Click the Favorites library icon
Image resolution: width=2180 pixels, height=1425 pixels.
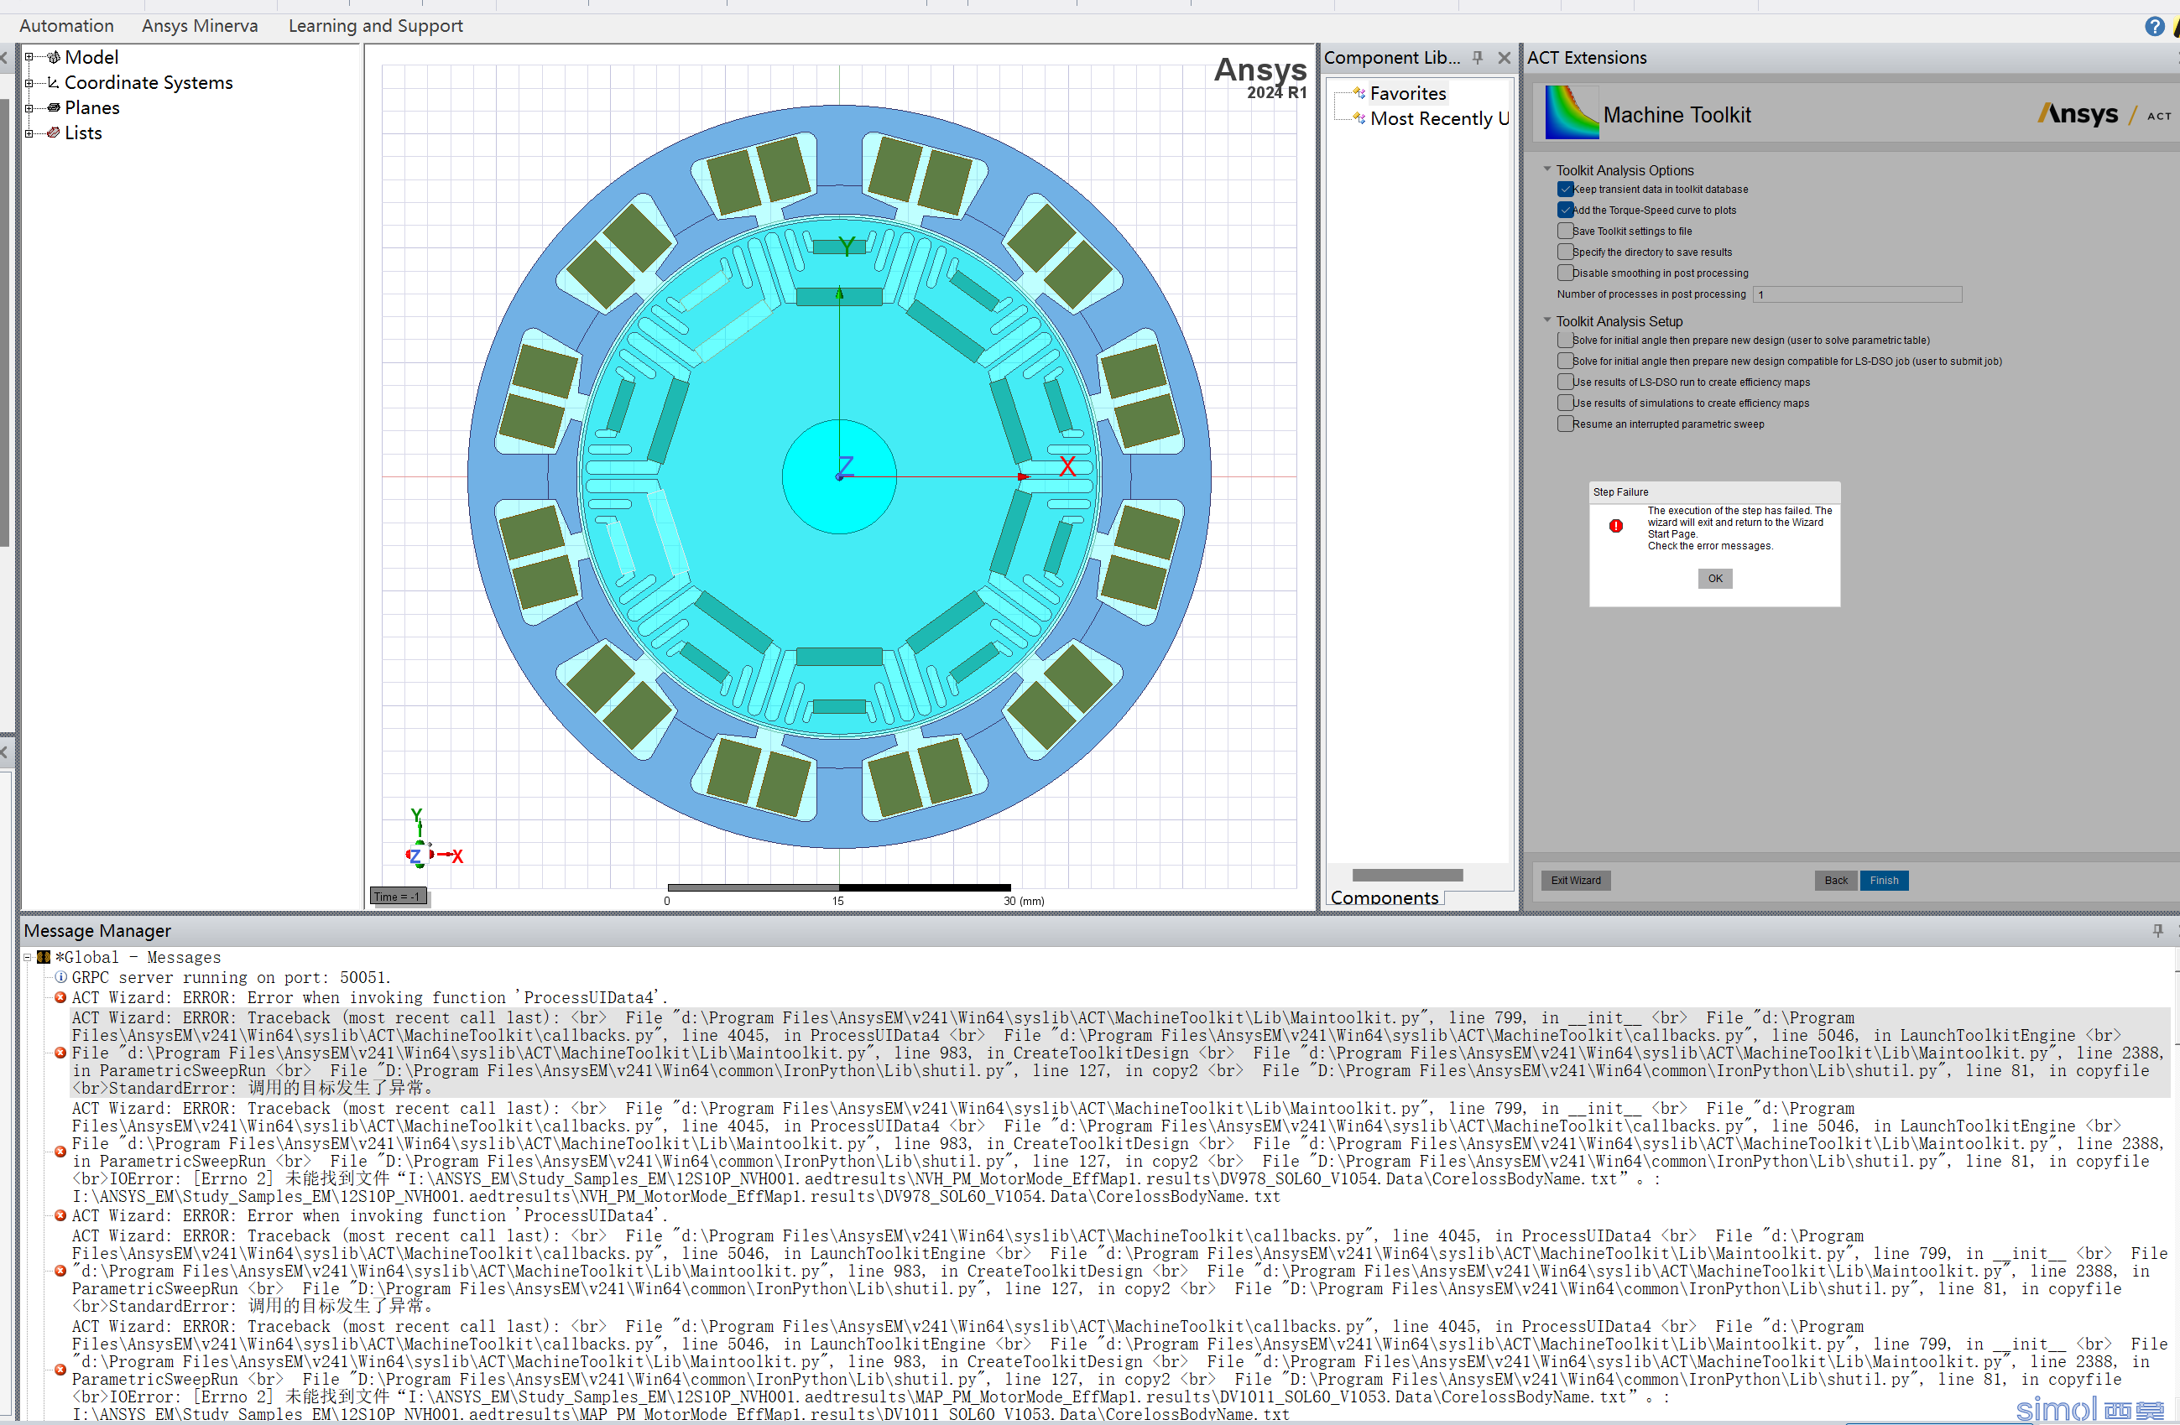coord(1359,93)
